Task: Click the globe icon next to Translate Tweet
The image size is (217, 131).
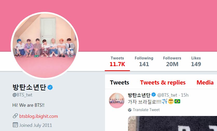Action: [130, 110]
